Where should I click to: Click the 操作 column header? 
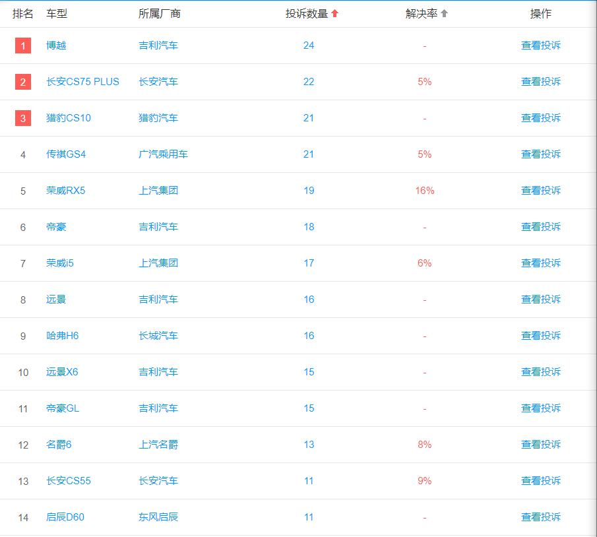(x=542, y=11)
